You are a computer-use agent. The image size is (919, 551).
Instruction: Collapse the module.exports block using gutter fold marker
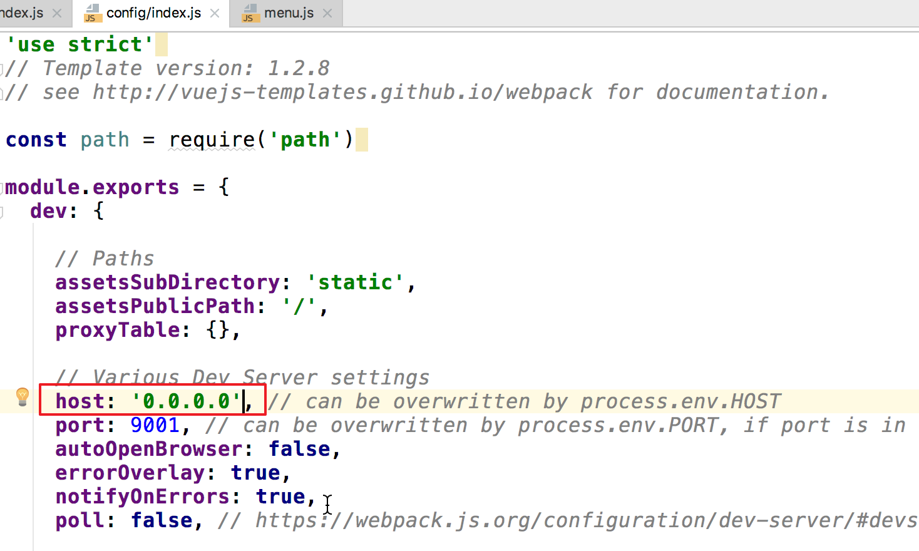click(x=3, y=187)
